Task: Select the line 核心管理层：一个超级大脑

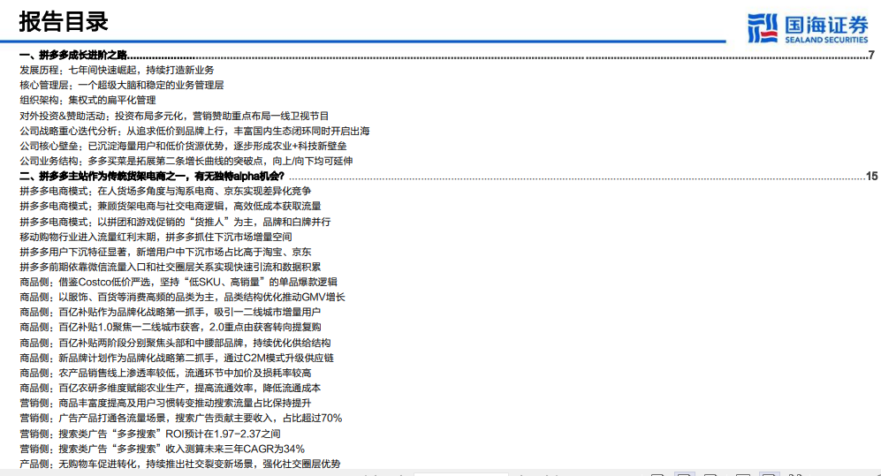Action: [121, 86]
